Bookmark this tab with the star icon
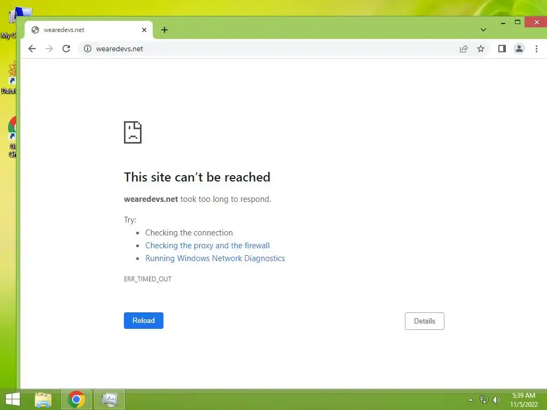The height and width of the screenshot is (410, 547). pos(481,49)
